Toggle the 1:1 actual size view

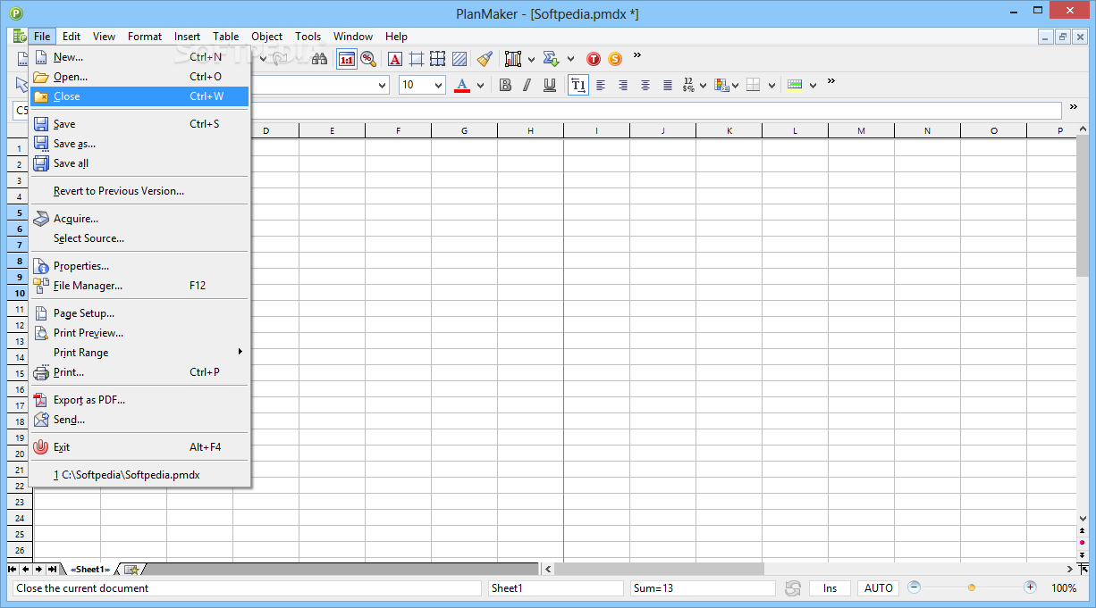347,59
